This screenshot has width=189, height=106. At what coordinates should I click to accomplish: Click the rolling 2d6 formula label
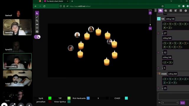click(167, 57)
